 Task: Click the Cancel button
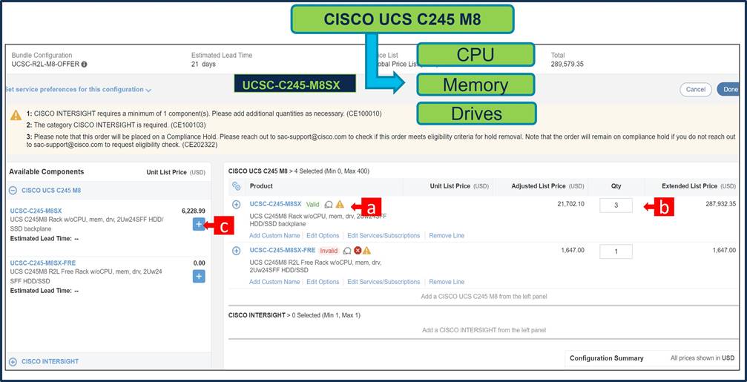tap(696, 90)
